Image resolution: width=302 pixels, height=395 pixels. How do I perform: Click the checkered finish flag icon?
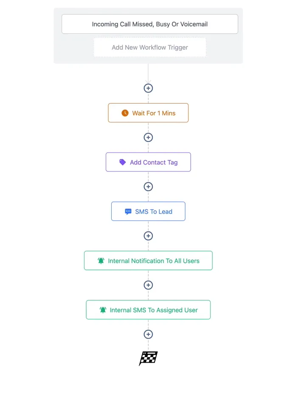pyautogui.click(x=148, y=358)
